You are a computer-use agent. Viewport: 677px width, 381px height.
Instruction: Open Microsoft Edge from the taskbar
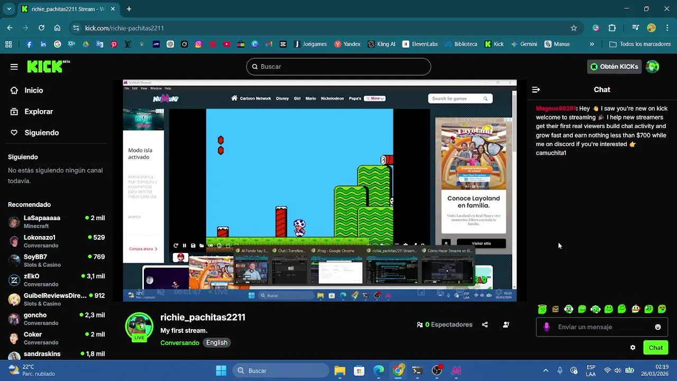(x=379, y=370)
